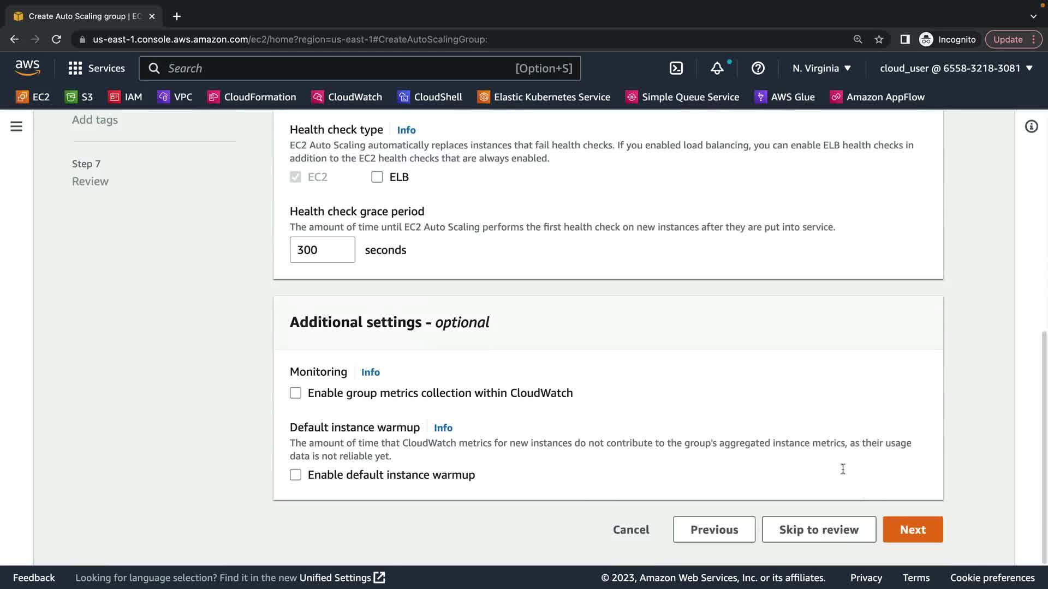Viewport: 1048px width, 589px height.
Task: Open the cloud_user account dropdown
Action: point(956,68)
